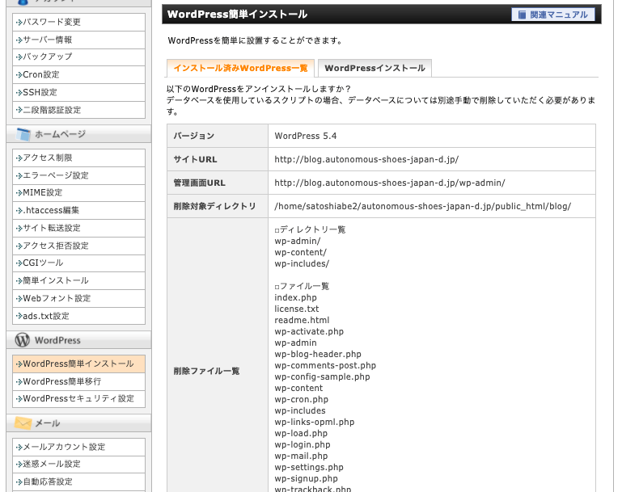Open the Webフォント設定 item
This screenshot has height=492, width=639.
point(57,298)
